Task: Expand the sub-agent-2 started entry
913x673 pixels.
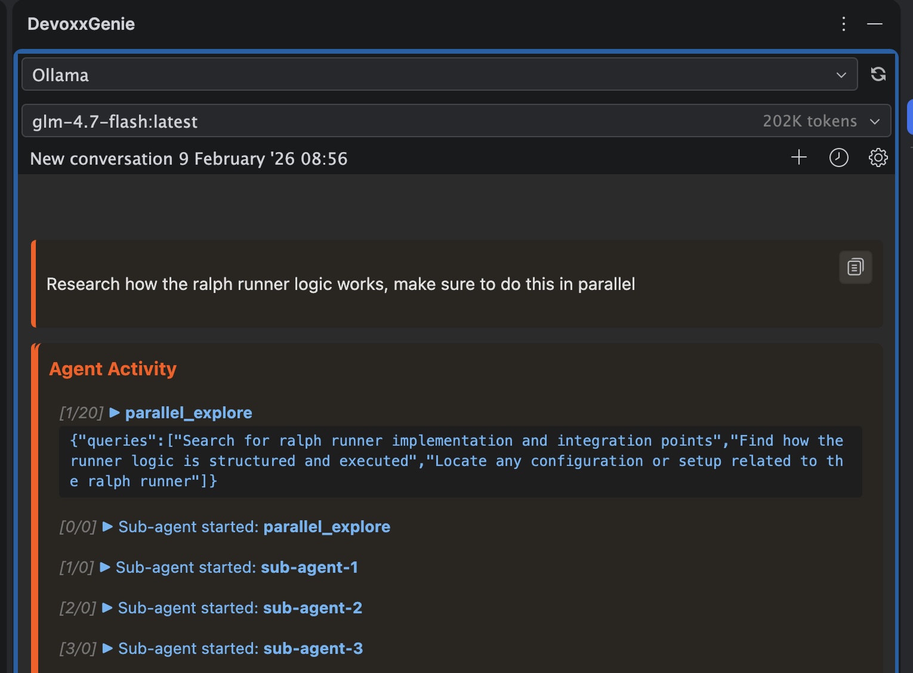Action: click(x=108, y=608)
